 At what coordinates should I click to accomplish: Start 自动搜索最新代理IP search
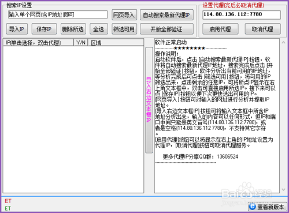click(166, 15)
